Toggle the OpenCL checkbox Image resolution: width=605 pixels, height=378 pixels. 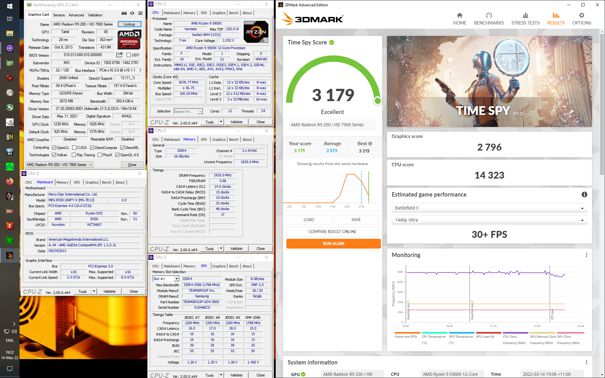point(54,148)
